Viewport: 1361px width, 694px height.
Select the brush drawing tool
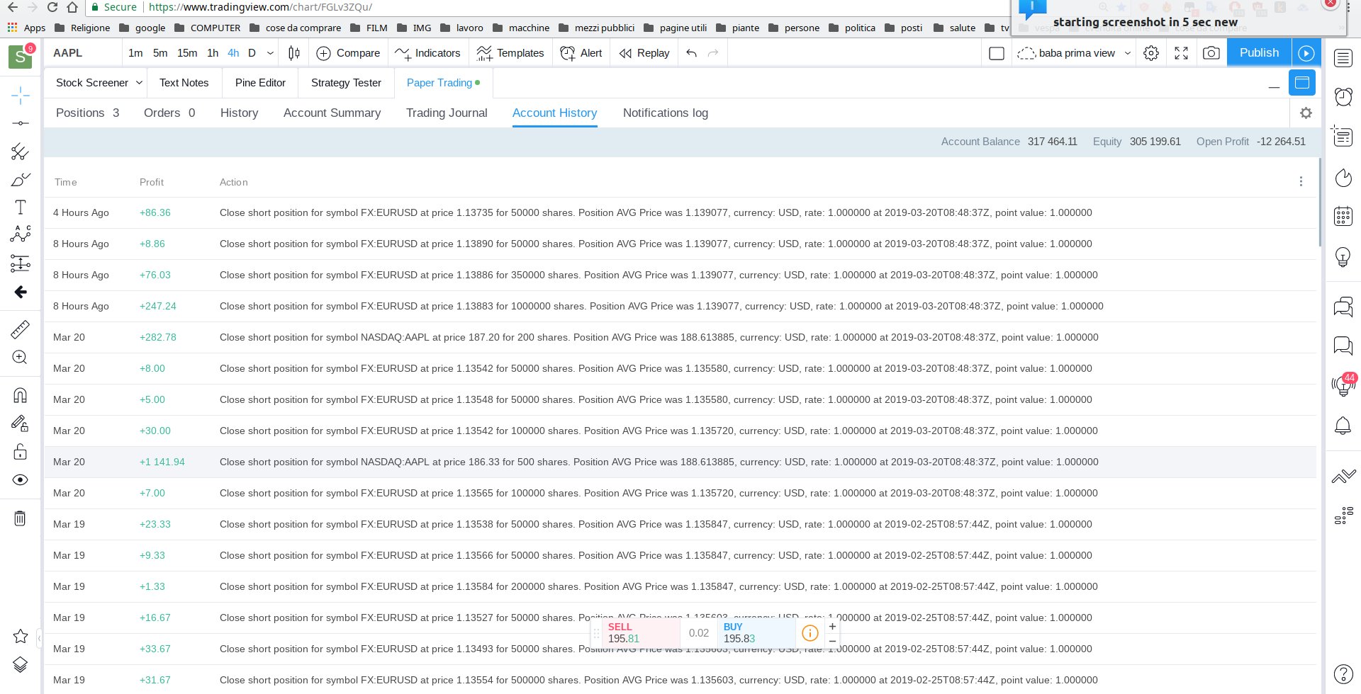pos(20,180)
